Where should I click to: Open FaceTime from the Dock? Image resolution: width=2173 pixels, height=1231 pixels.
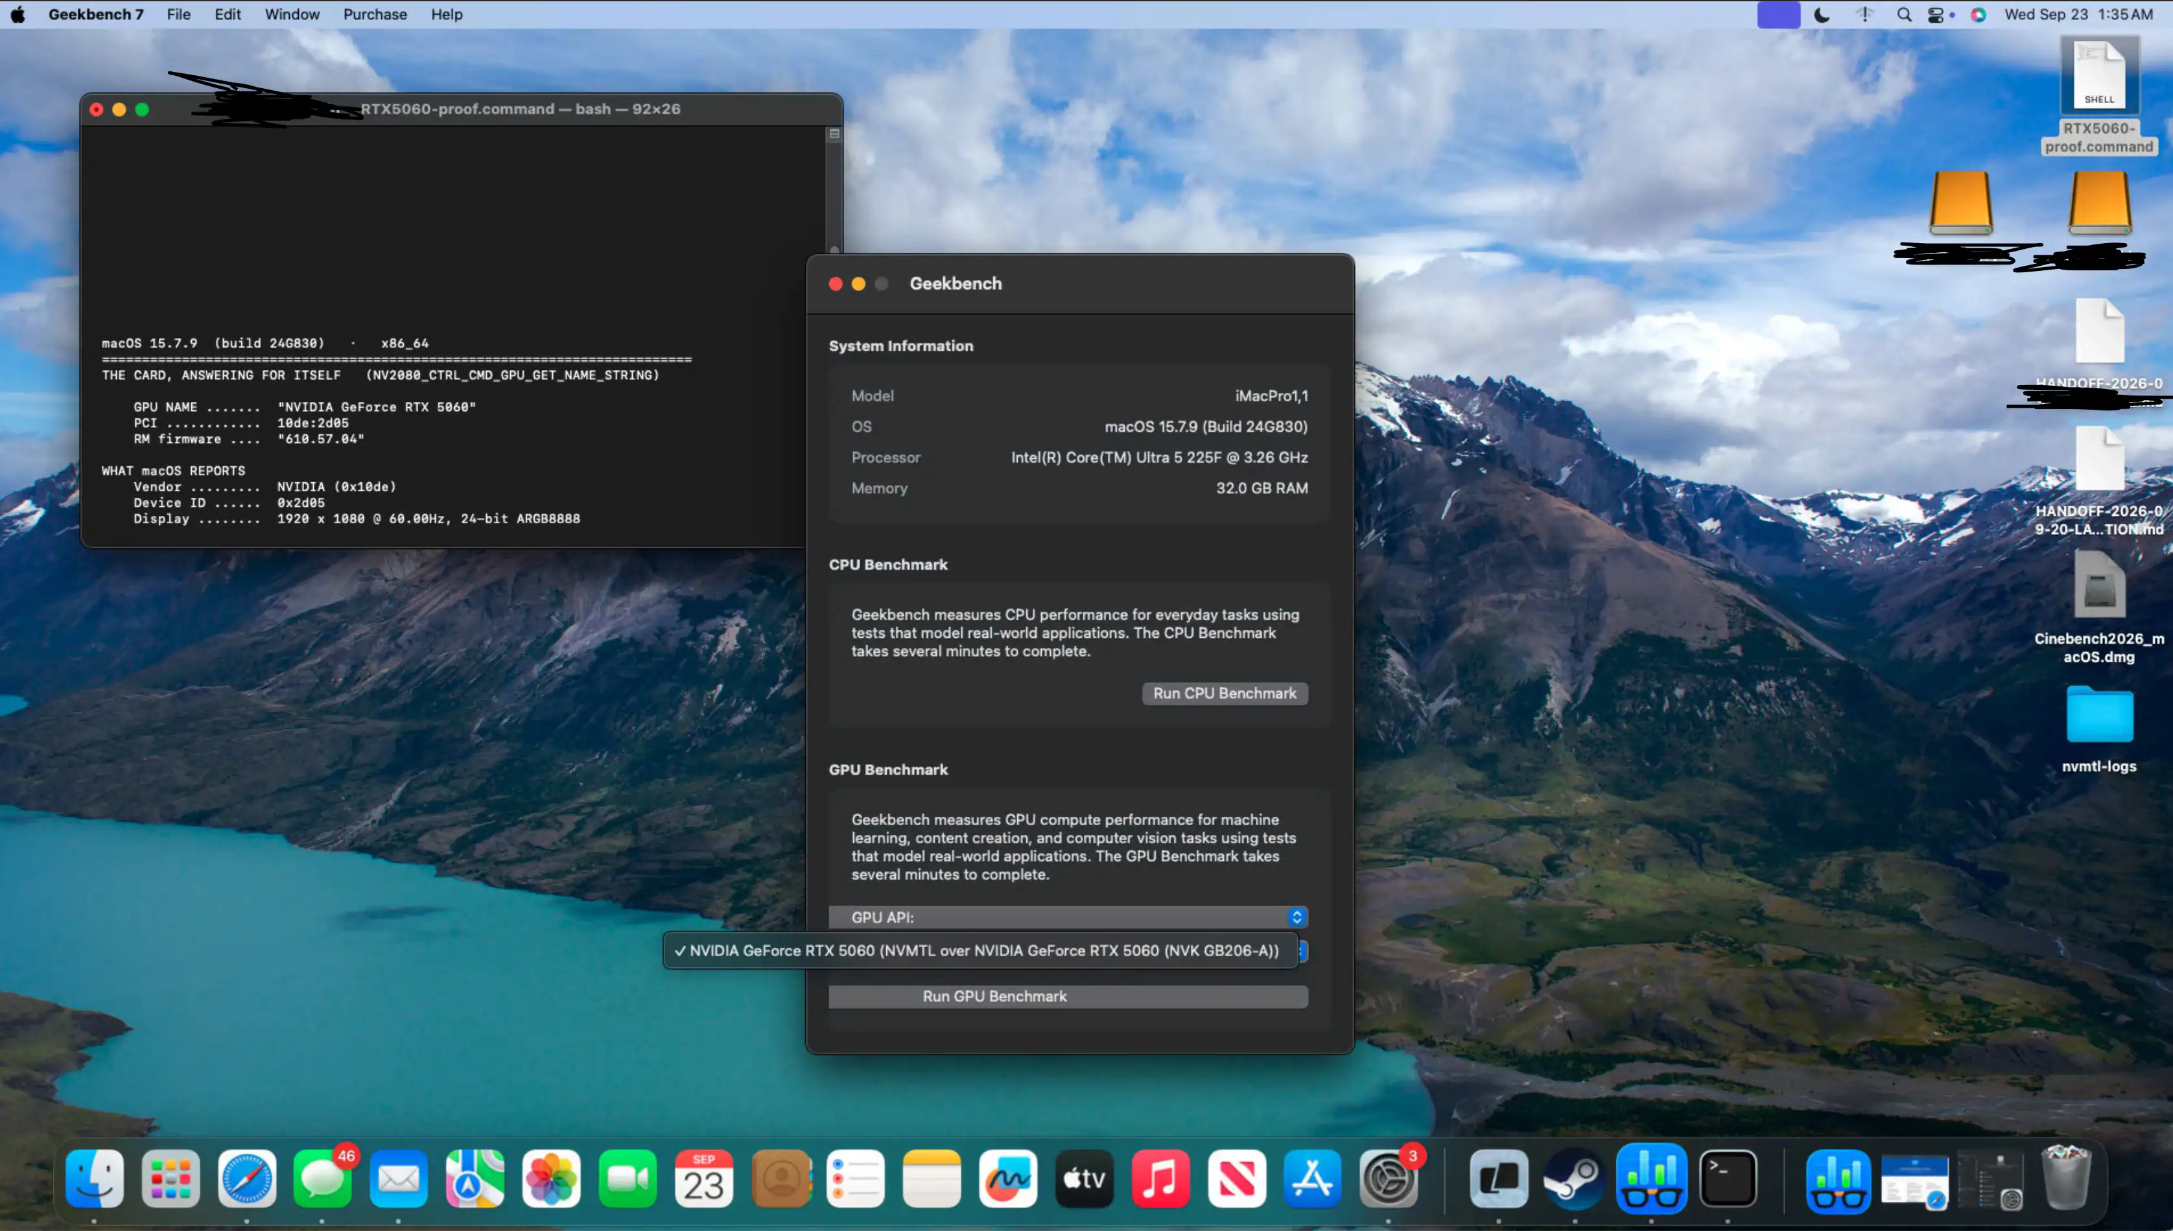tap(628, 1178)
